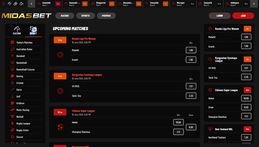Viewport: 259px width, 147px height.
Task: Switch to the Racing sidebar tab
Action: [17, 30]
